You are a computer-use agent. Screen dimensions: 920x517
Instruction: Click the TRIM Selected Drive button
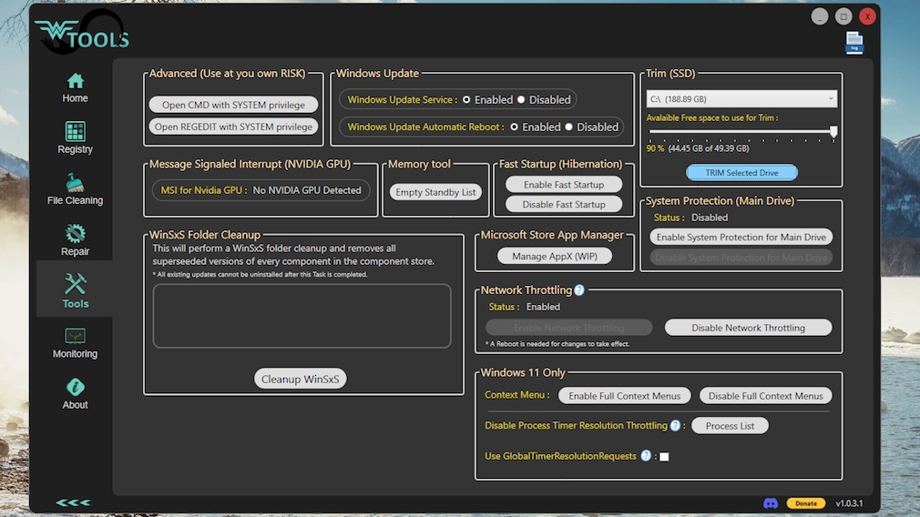click(741, 173)
